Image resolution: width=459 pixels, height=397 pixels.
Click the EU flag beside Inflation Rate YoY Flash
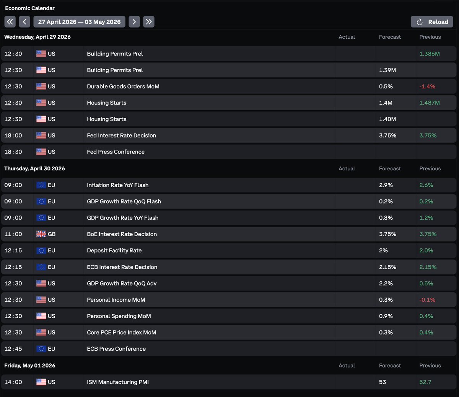click(41, 185)
